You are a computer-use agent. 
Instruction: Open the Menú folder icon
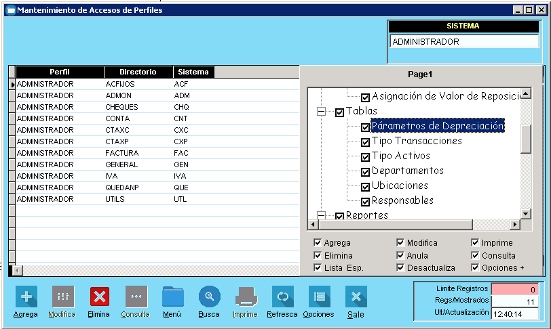[172, 297]
